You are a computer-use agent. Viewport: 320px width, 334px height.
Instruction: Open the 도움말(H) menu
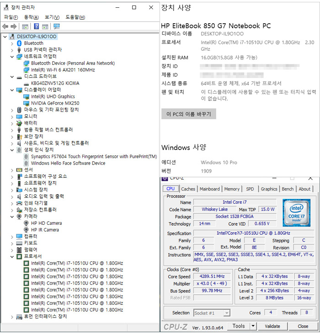[75, 17]
